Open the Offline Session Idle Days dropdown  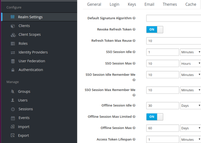(191, 106)
